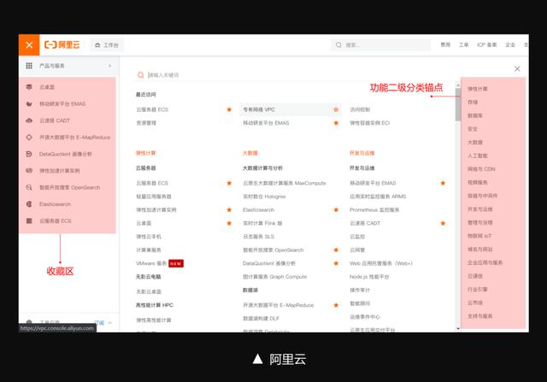Click the 移动研发平台 EMAS sidebar icon
The width and height of the screenshot is (547, 382).
click(x=29, y=103)
